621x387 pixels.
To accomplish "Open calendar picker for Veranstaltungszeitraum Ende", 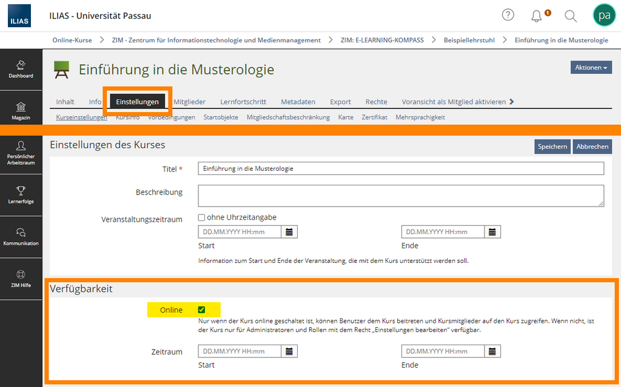I will click(x=492, y=232).
